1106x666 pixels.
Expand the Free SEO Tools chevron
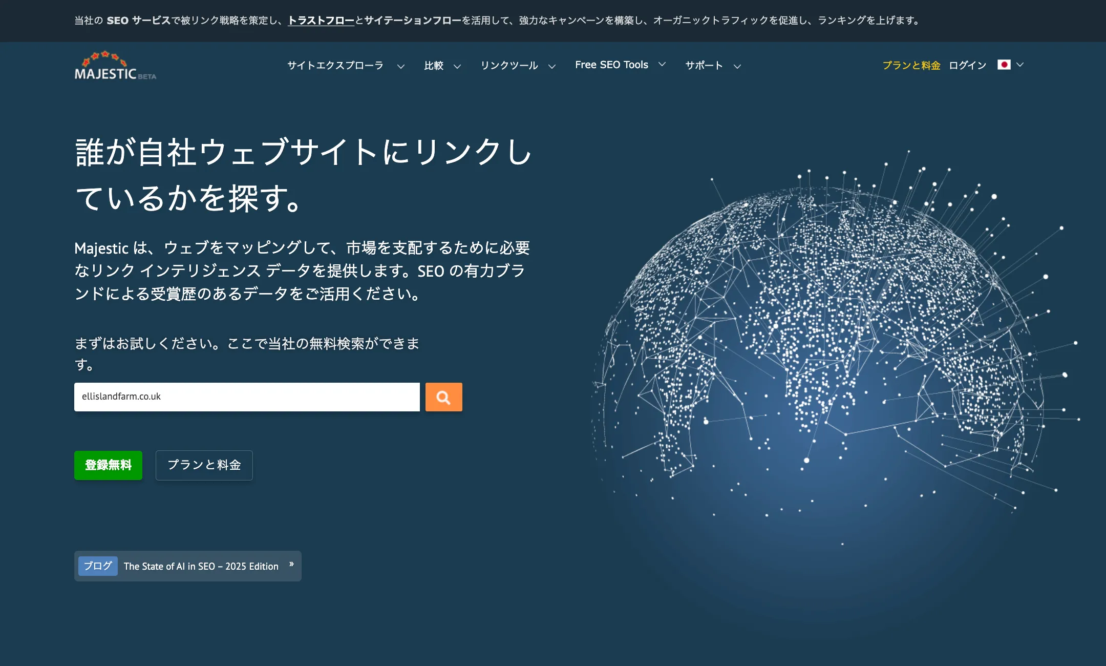click(x=662, y=64)
